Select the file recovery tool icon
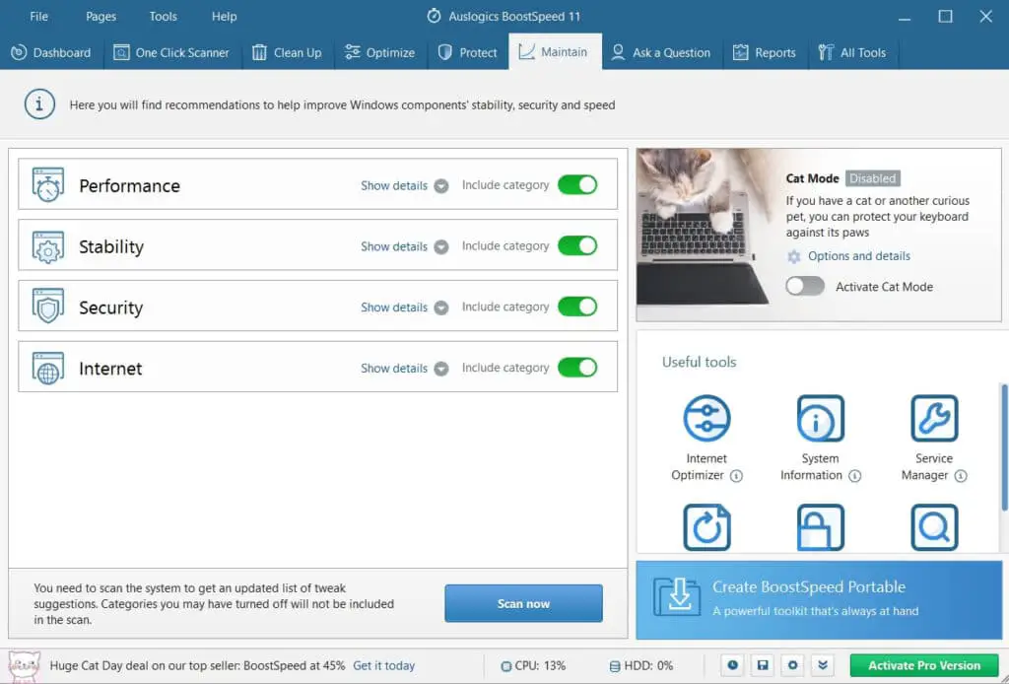 [706, 526]
